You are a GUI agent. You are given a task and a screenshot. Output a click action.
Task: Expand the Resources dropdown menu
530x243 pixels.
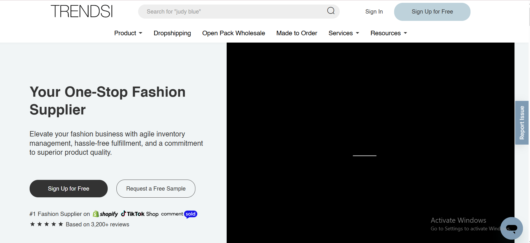tap(389, 33)
